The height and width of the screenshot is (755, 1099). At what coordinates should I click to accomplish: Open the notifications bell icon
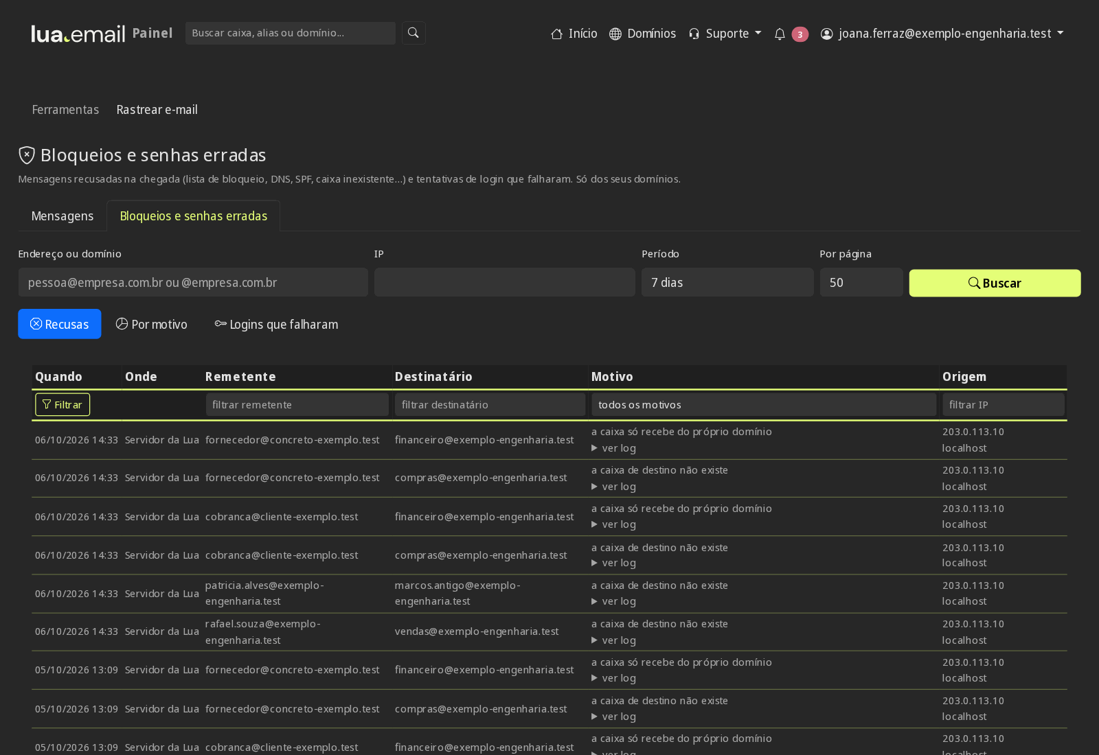coord(780,34)
